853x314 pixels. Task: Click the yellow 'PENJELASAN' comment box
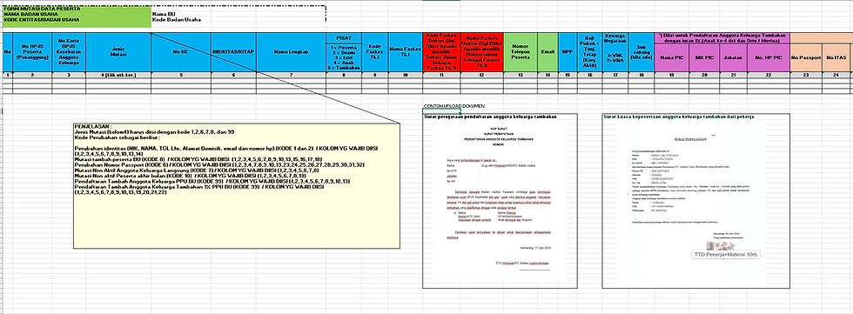click(236, 185)
